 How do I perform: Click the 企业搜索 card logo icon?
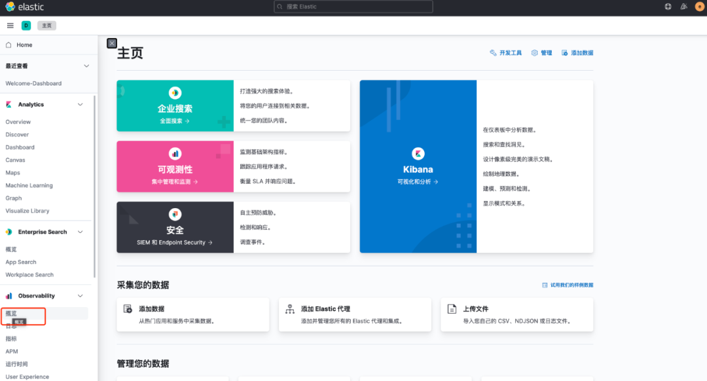[175, 93]
